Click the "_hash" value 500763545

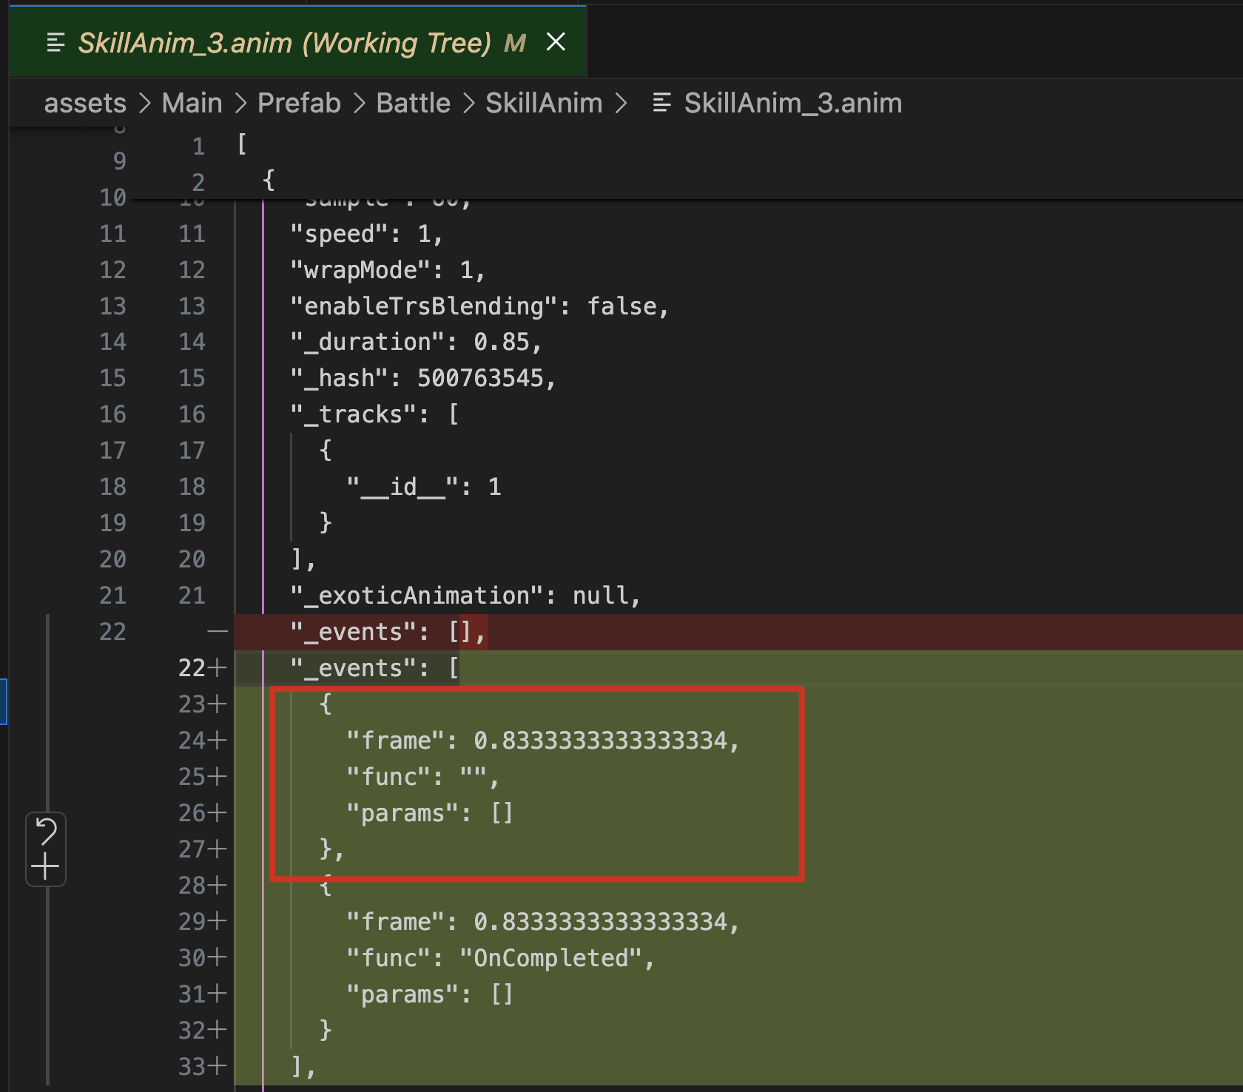[481, 378]
